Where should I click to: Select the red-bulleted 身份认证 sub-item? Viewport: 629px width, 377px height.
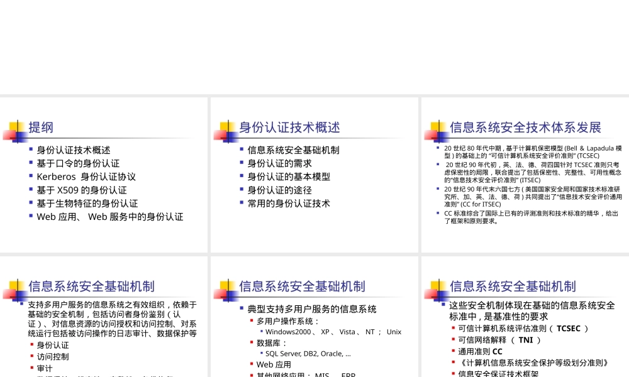click(53, 346)
